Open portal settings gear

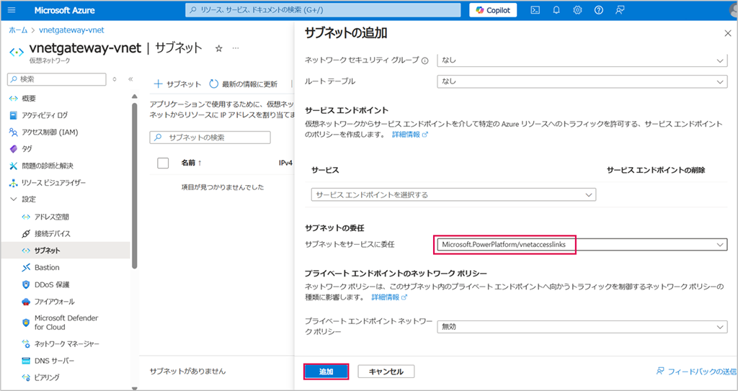tap(577, 10)
